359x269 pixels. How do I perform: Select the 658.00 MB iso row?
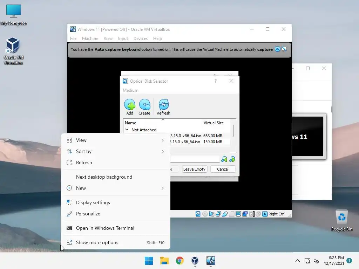pos(201,136)
